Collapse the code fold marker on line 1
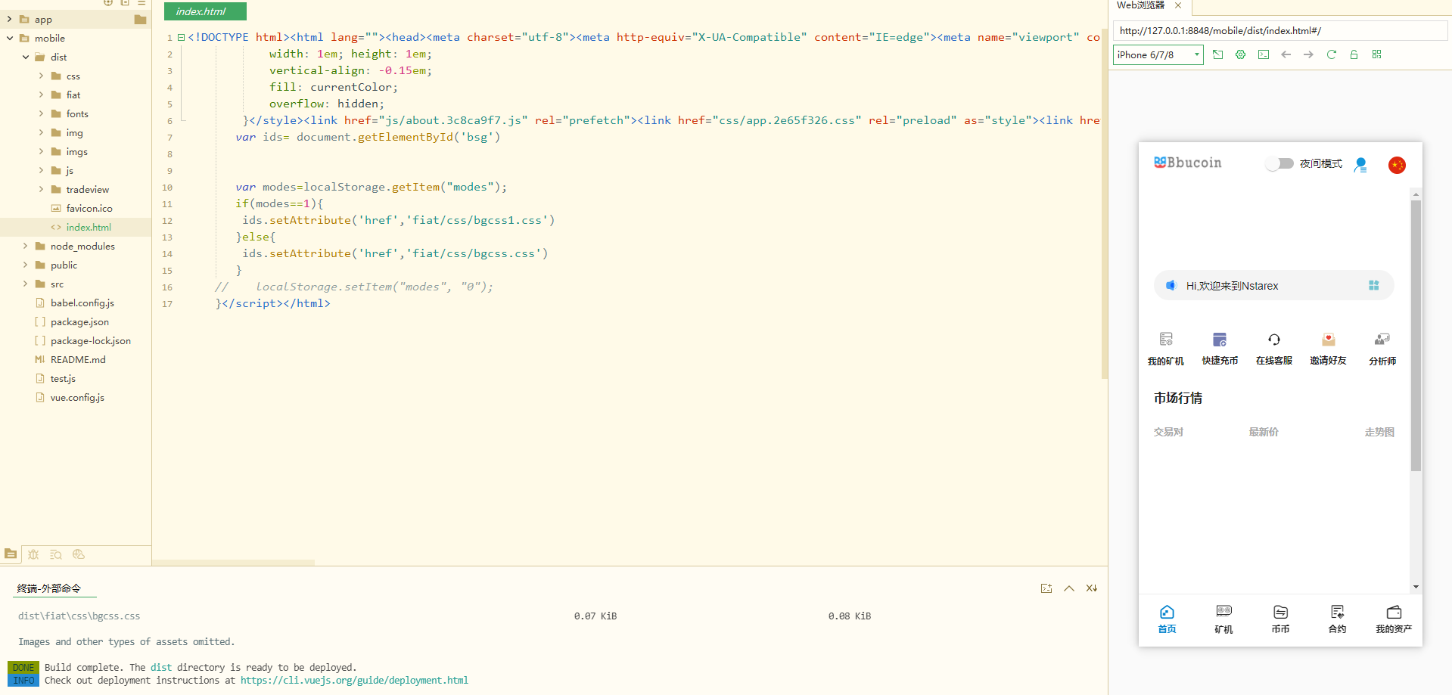The image size is (1452, 695). [x=182, y=37]
